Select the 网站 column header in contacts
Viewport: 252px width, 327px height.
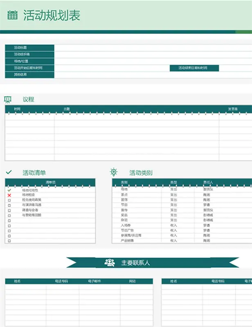coord(132,281)
